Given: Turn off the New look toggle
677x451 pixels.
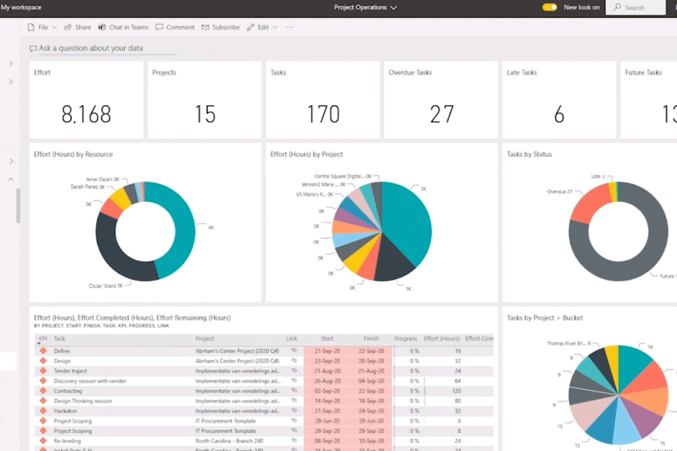Looking at the screenshot, I should [x=549, y=7].
